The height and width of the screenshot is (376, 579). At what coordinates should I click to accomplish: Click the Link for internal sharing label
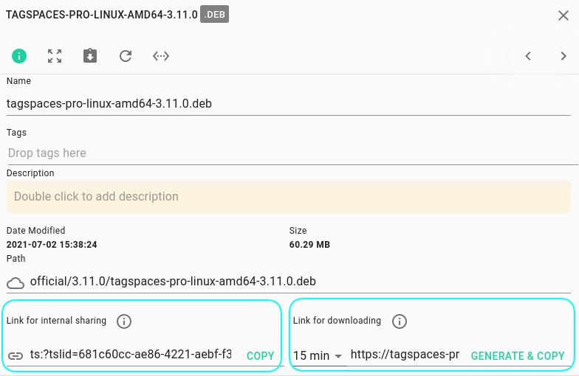[x=56, y=321]
